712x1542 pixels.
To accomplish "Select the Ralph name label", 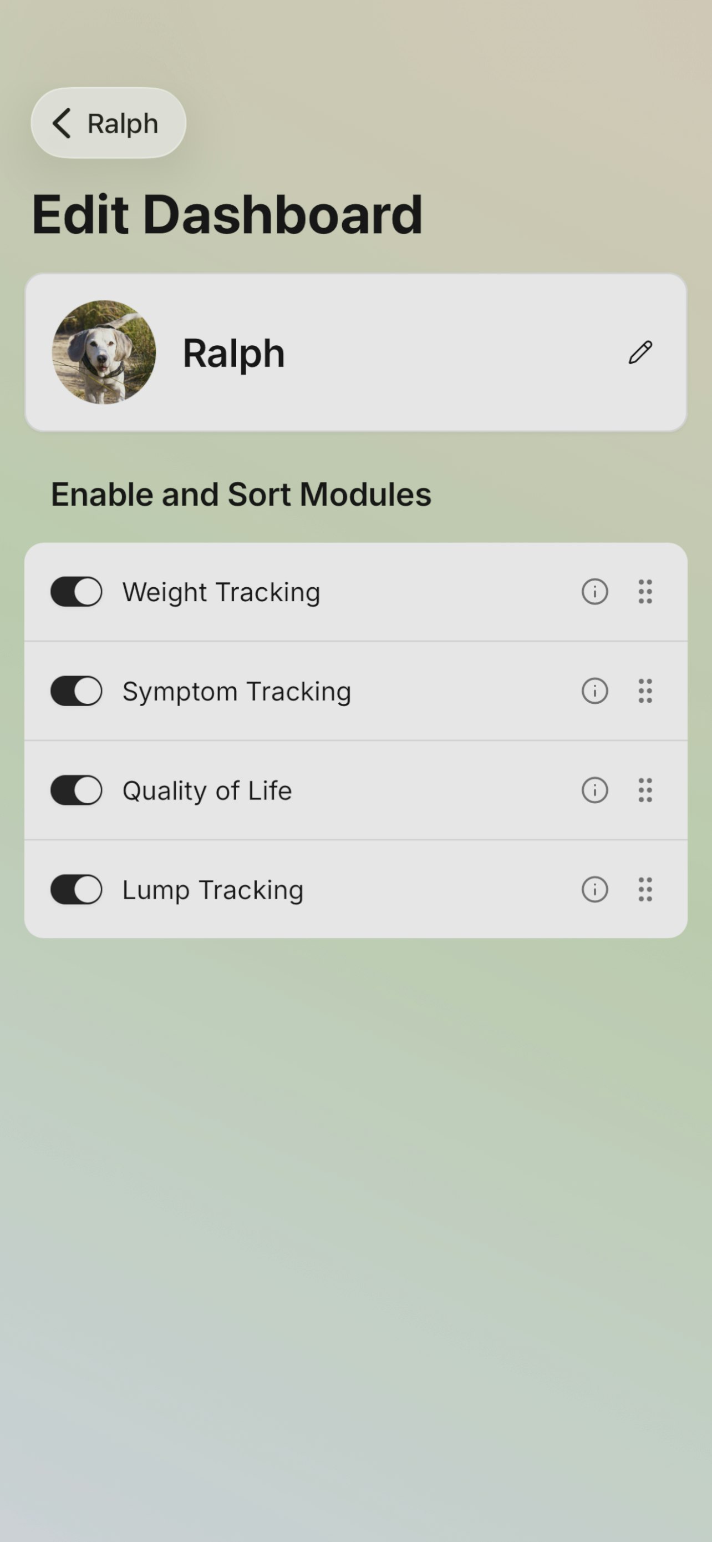I will tap(233, 352).
